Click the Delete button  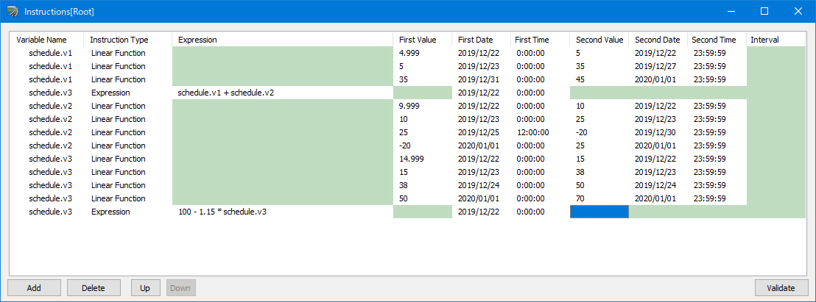pos(94,288)
